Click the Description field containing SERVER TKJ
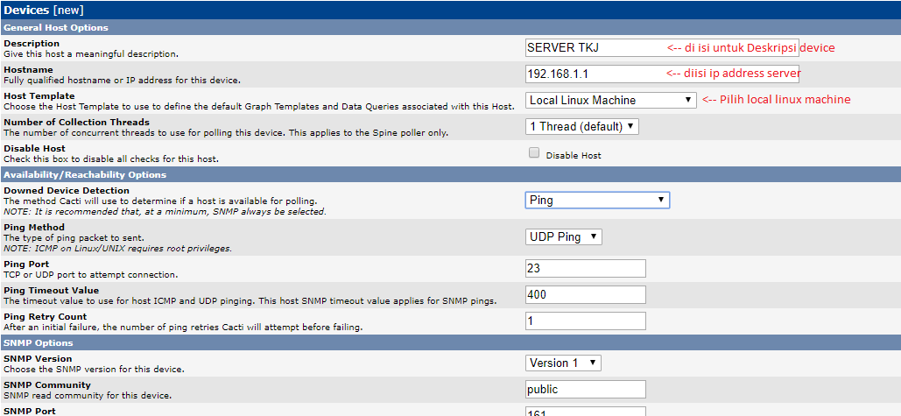The image size is (901, 416). [x=662, y=47]
